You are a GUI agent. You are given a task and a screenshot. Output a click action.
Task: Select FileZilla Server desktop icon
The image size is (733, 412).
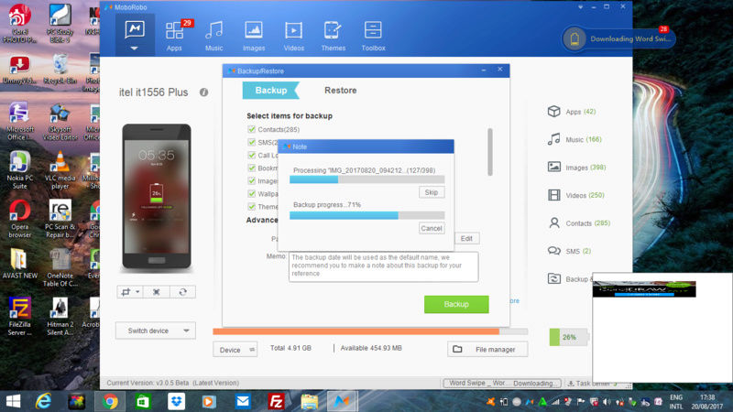tap(19, 317)
